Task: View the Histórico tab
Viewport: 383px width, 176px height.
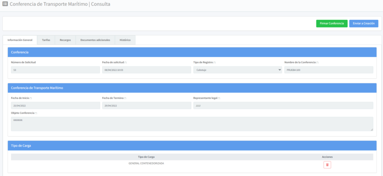Action: 125,40
